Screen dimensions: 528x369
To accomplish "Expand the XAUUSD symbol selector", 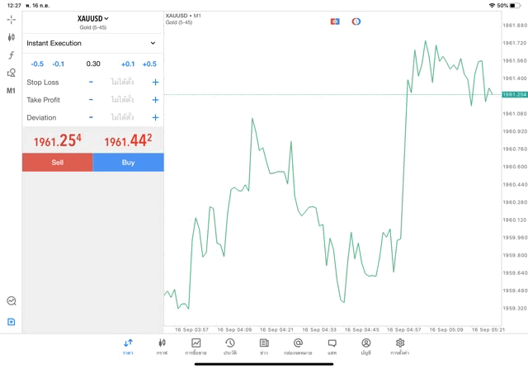I will 92,18.
